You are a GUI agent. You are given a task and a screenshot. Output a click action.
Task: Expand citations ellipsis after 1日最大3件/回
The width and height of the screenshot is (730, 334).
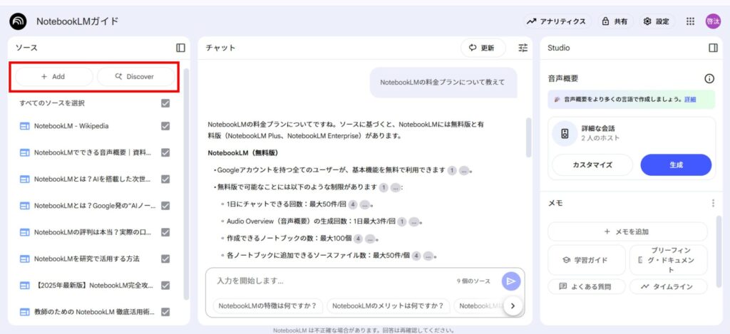pos(414,222)
